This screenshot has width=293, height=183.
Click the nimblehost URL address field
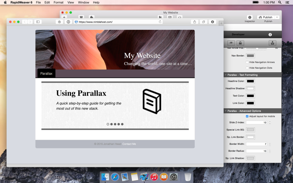[118, 22]
